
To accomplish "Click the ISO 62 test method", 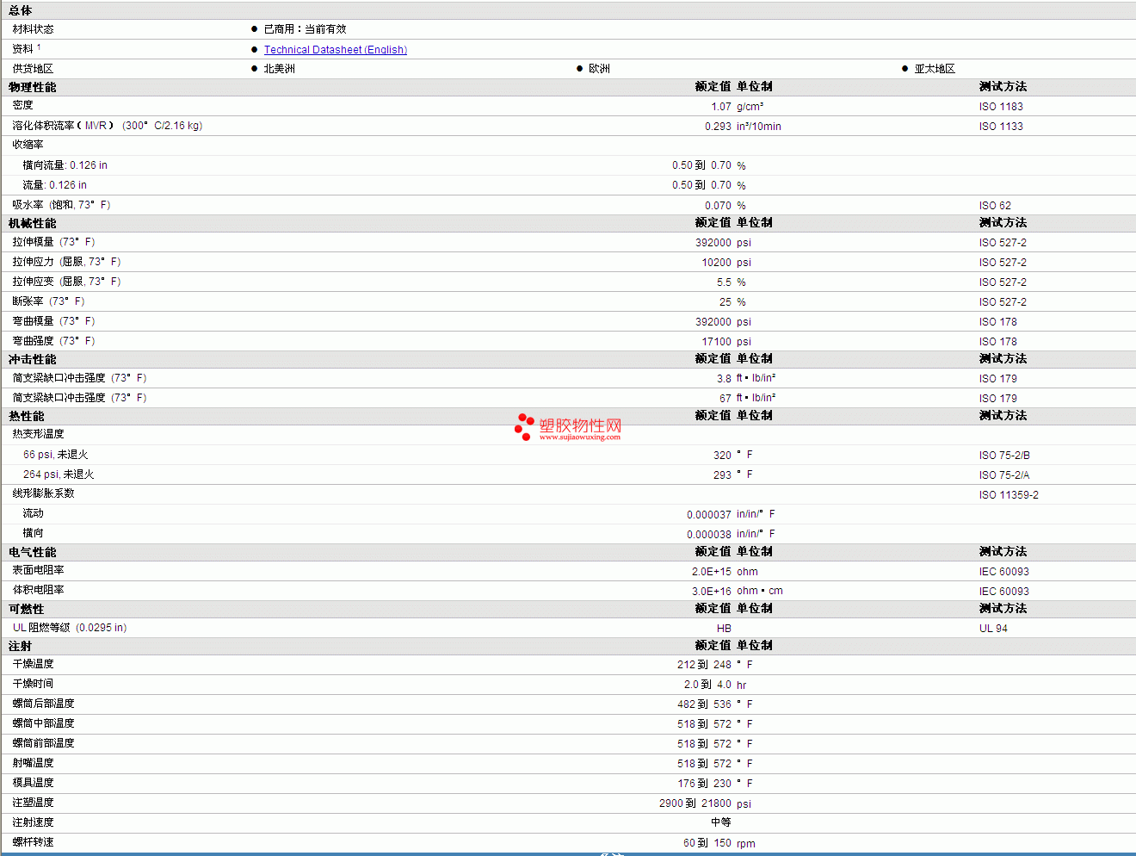I will coord(995,206).
